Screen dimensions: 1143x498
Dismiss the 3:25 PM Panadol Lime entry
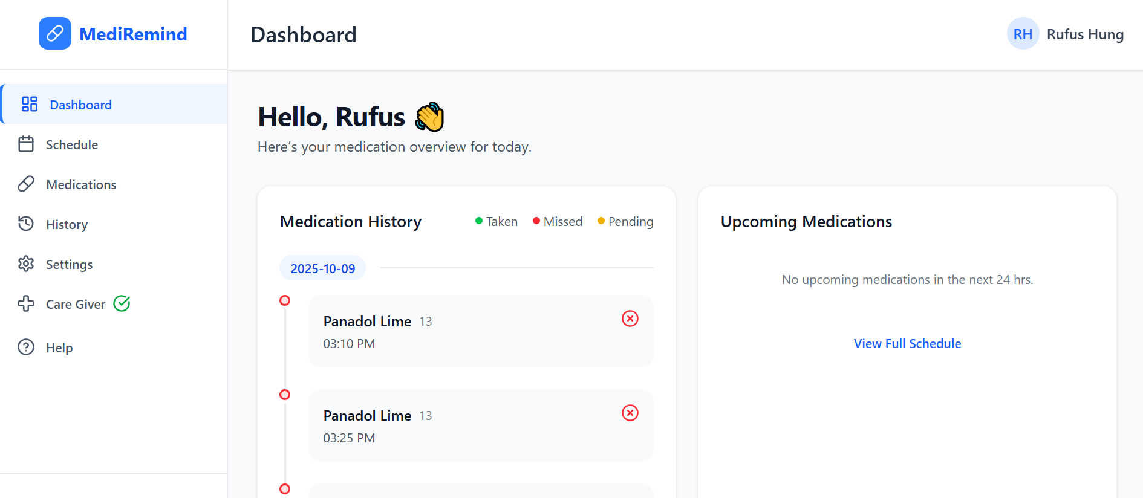click(630, 413)
